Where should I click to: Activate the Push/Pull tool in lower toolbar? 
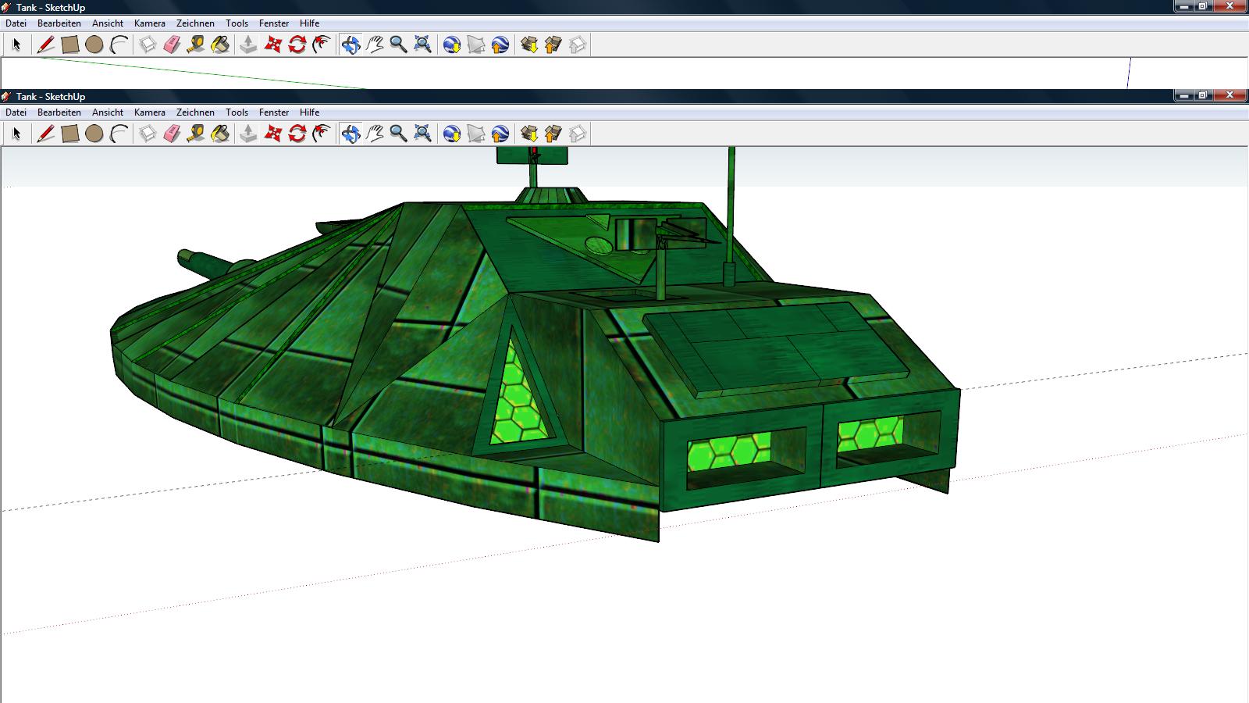click(248, 134)
